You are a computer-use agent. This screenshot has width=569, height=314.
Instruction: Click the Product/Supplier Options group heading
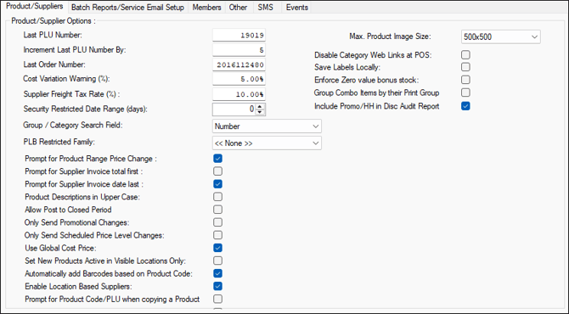coord(54,21)
